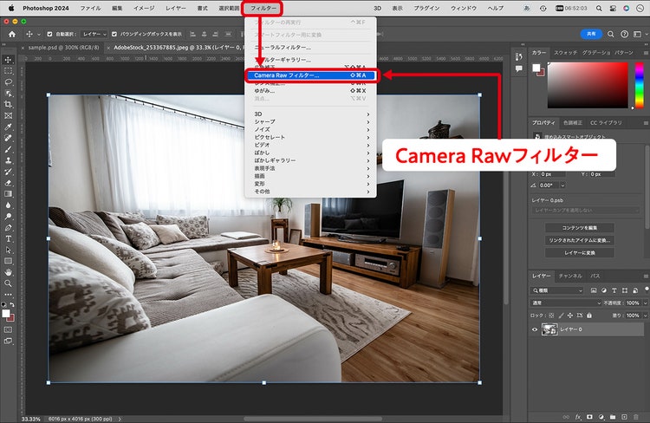
Task: Pick a hue on the rainbow slider
Action: (640, 85)
